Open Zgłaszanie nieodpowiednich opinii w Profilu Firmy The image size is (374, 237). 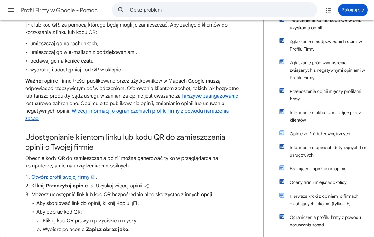[326, 45]
